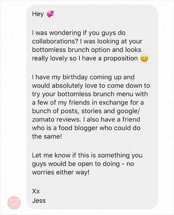Screen dimensions: 174x215
Task: Click the line "bottomless brunch option and looks"
Action: click(x=87, y=50)
